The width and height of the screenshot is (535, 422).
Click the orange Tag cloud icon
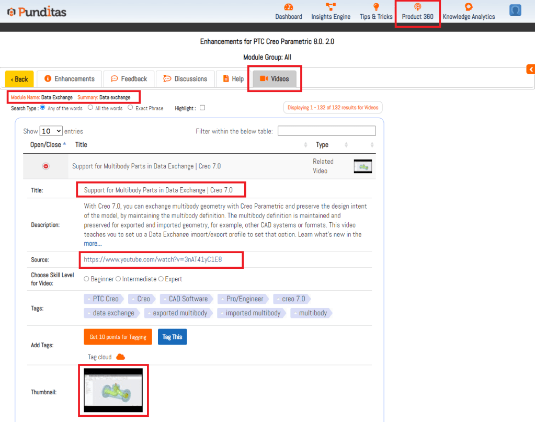coord(120,357)
